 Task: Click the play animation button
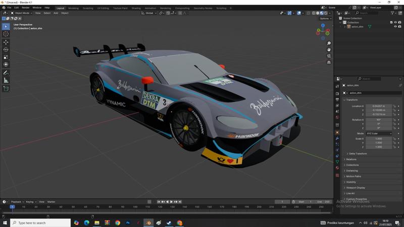[171, 202]
